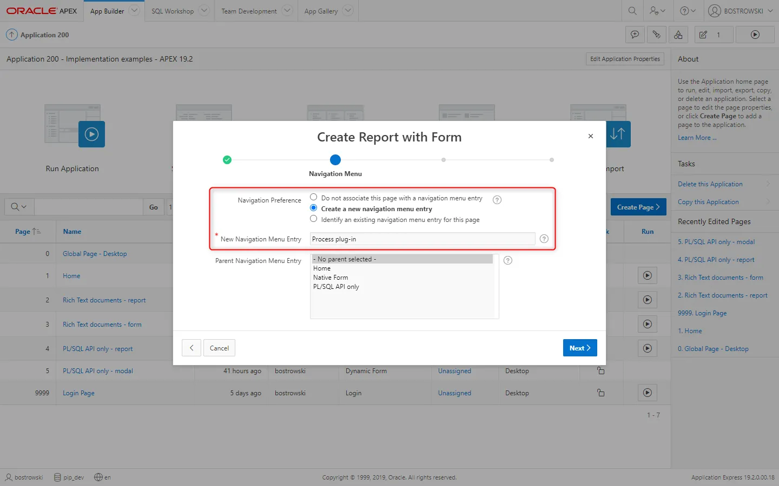The height and width of the screenshot is (486, 779).
Task: Select 'Create a new navigation menu entry'
Action: (313, 208)
